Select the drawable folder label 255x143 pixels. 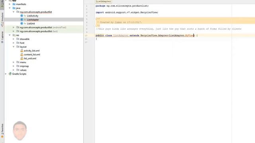point(25,39)
